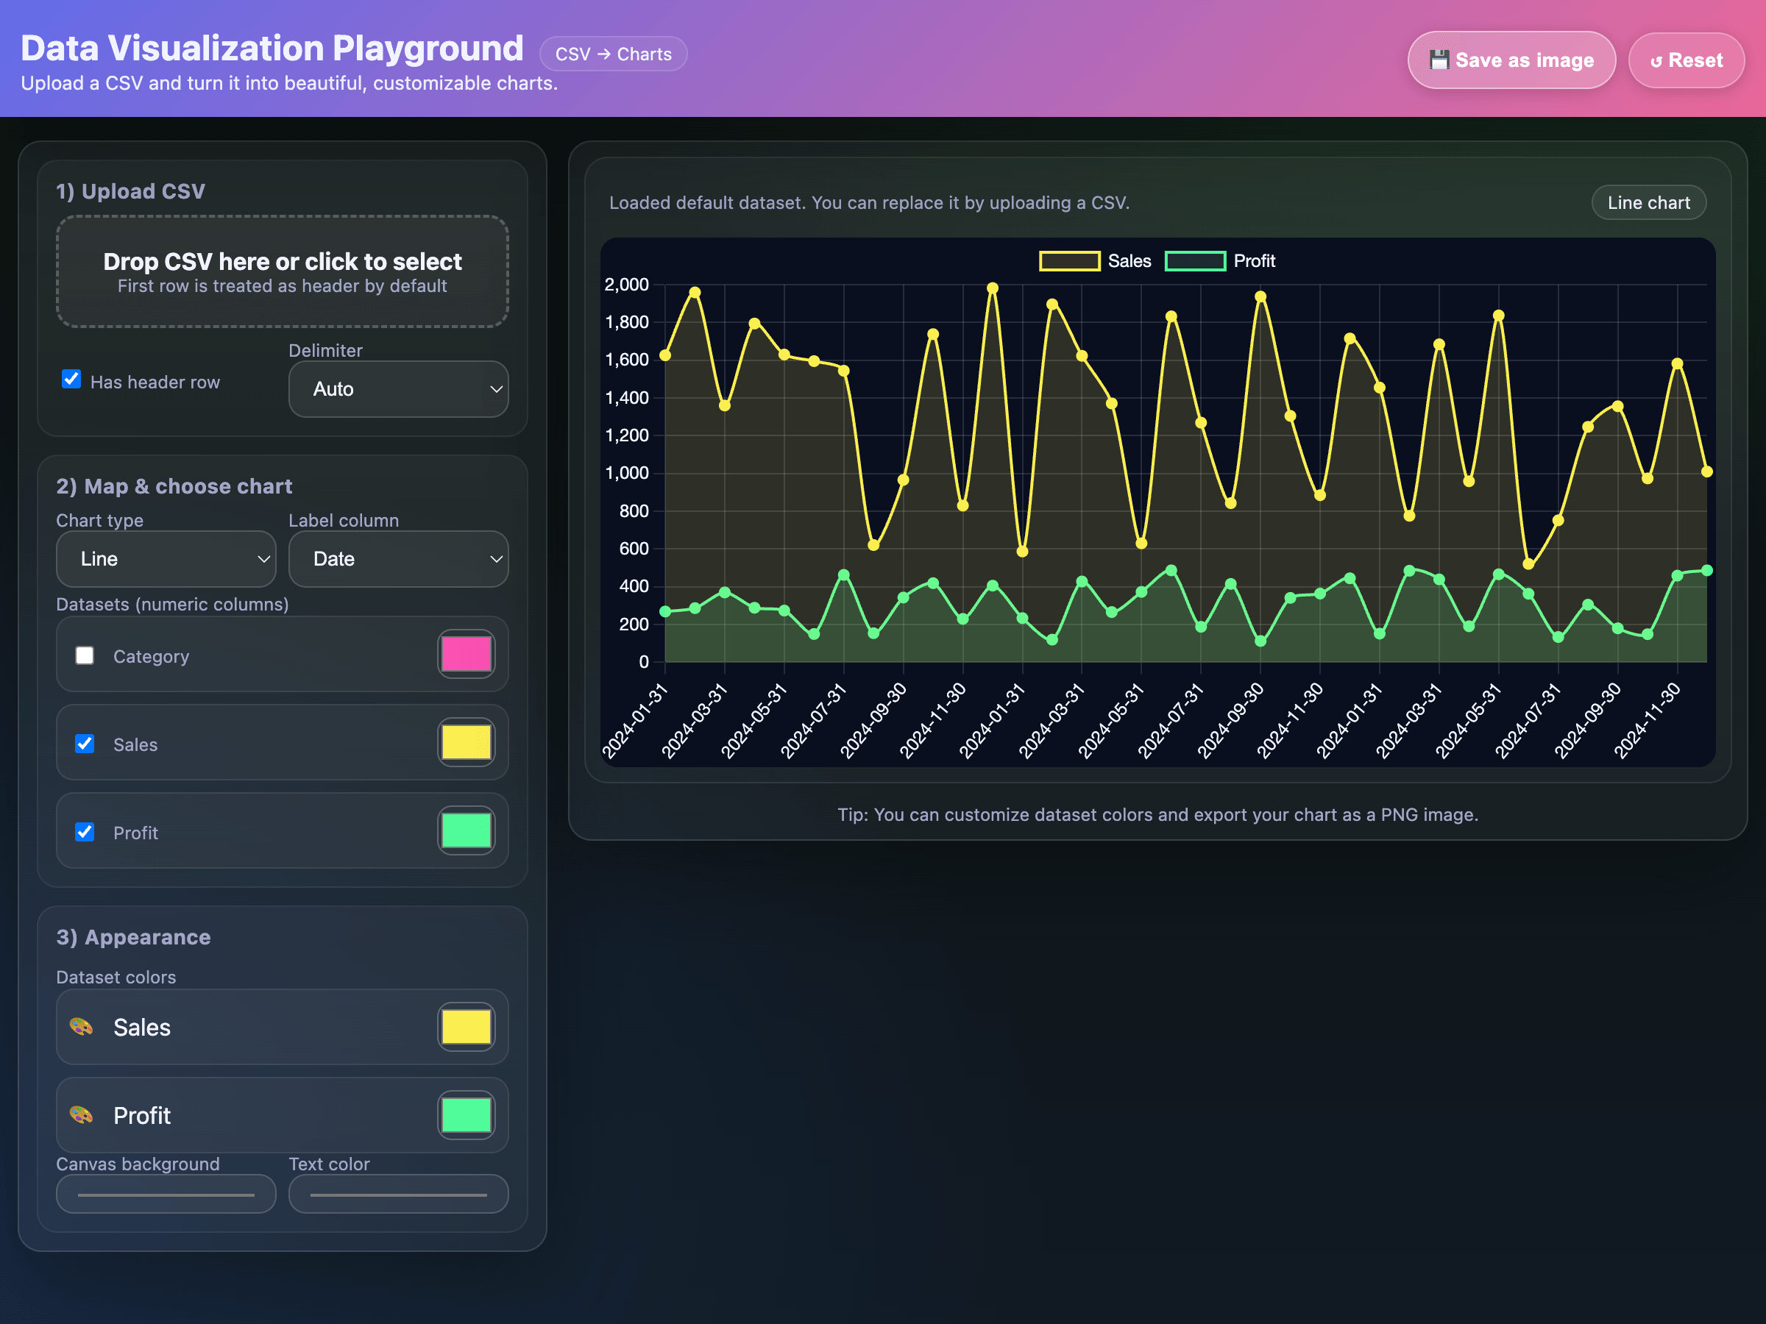
Task: Click the palette icon next to Sales
Action: click(x=81, y=1026)
